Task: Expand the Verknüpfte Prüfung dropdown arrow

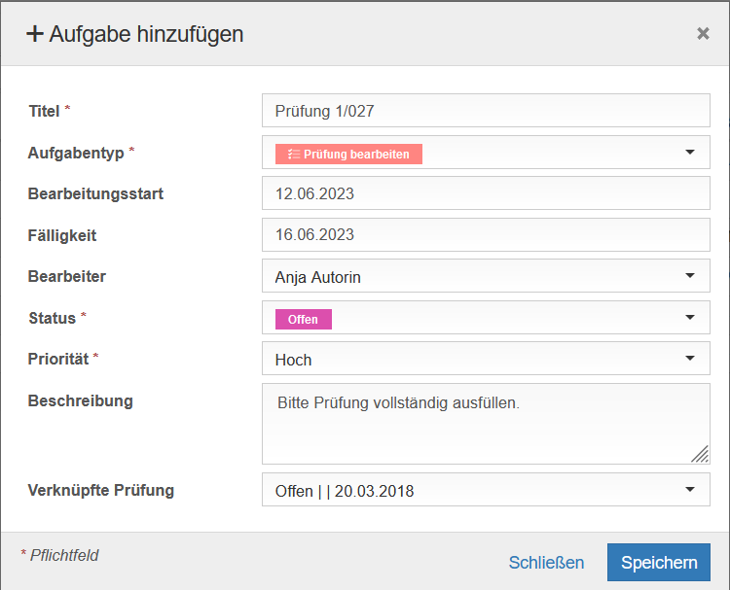Action: (x=690, y=489)
